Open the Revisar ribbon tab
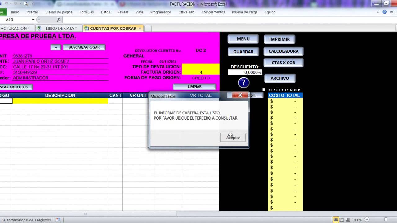Screen dimensions: 397x223 coord(123,12)
